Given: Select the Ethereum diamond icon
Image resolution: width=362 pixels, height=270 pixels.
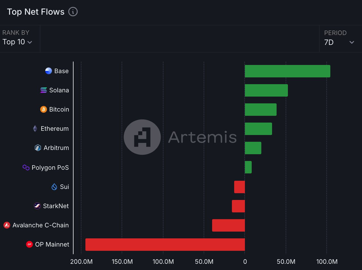Looking at the screenshot, I should [x=35, y=129].
